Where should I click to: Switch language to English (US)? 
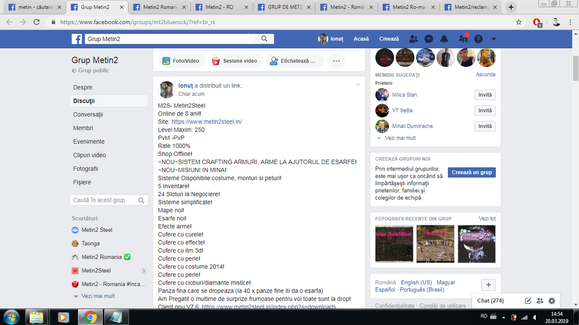pyautogui.click(x=416, y=283)
